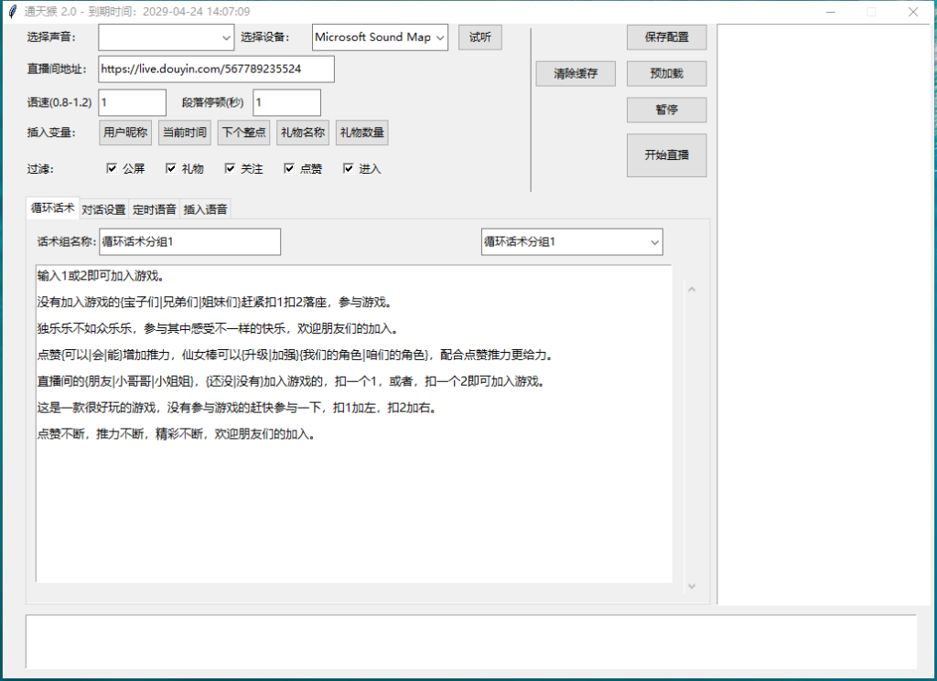The height and width of the screenshot is (681, 937).
Task: Insert the 下个整点 variable
Action: (x=243, y=132)
